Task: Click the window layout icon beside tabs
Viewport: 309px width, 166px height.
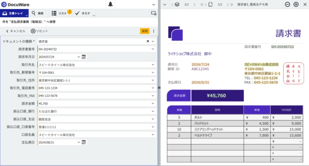Action: tap(153, 13)
